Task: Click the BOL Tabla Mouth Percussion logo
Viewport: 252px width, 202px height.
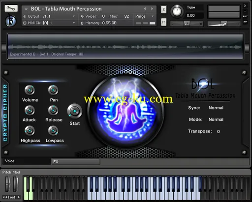Action: pyautogui.click(x=205, y=88)
